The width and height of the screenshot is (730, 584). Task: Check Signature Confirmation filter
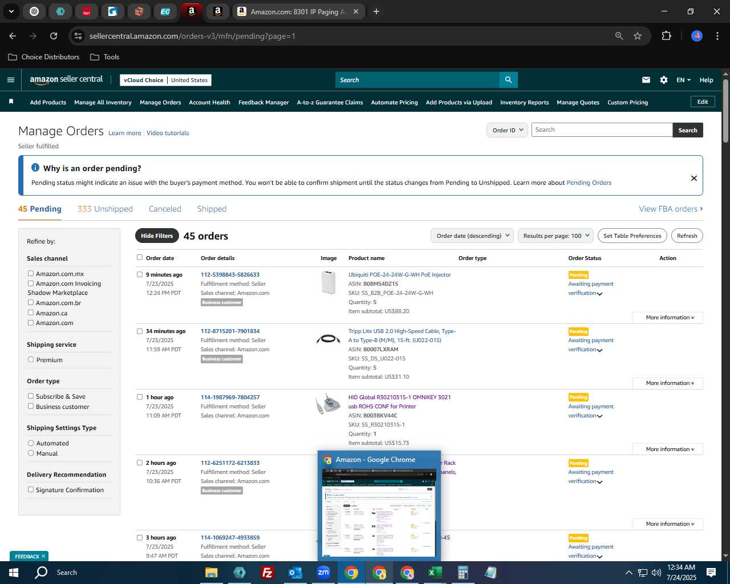tap(31, 489)
